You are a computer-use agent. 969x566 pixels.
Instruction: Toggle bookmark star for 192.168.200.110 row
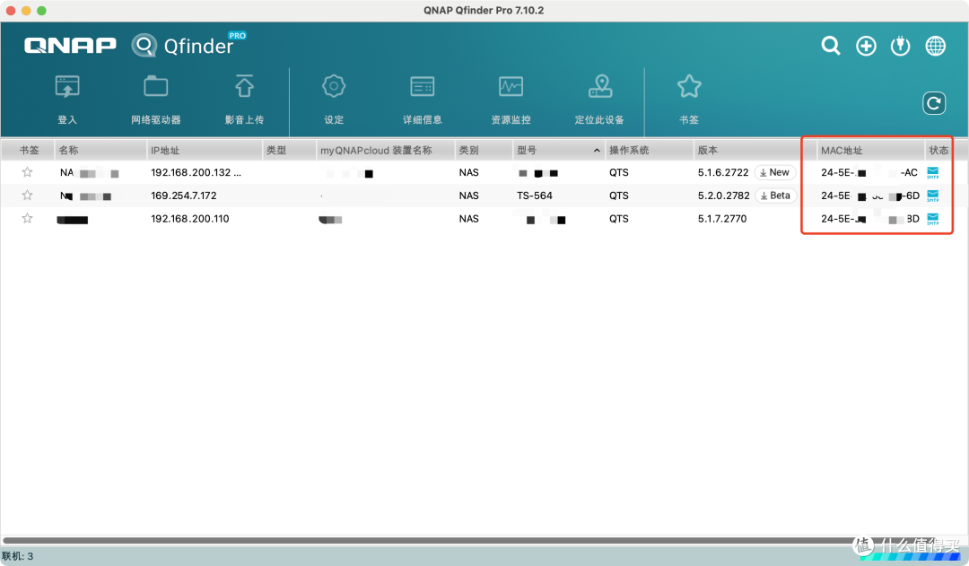pos(27,218)
